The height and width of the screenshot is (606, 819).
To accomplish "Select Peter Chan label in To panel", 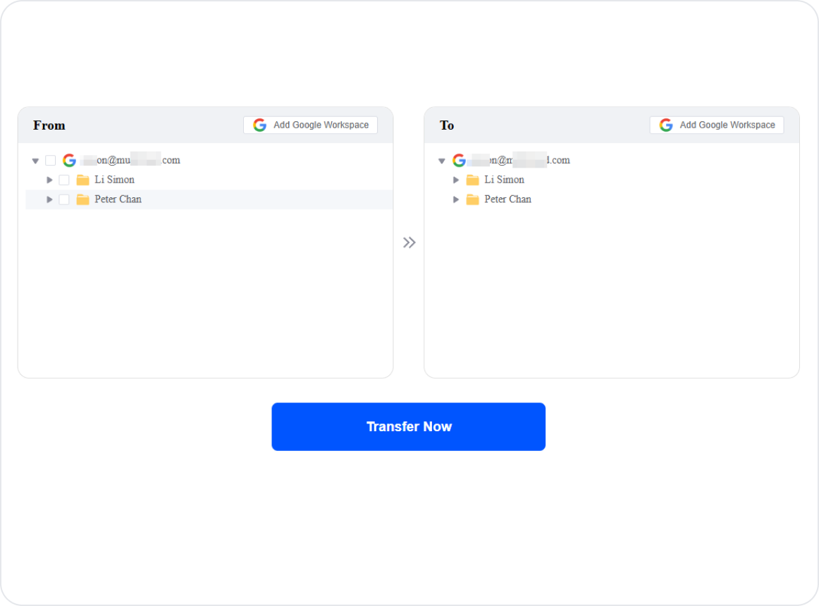I will click(507, 199).
